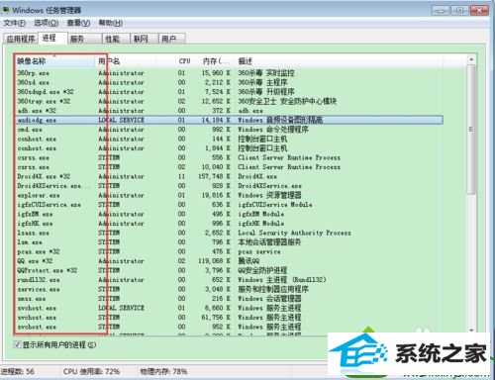Select the rundll32.exe process
The height and width of the screenshot is (380, 495).
click(x=229, y=280)
